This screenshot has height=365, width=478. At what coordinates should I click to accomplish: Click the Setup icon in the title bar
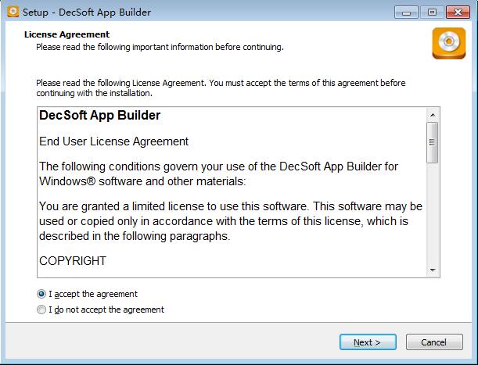(11, 13)
